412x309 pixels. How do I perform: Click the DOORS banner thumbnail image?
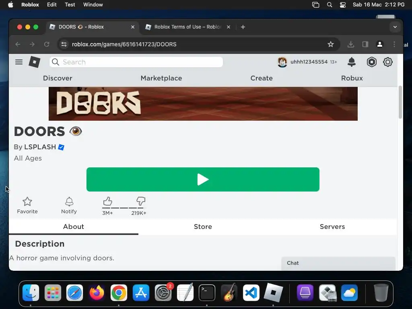pos(203,104)
